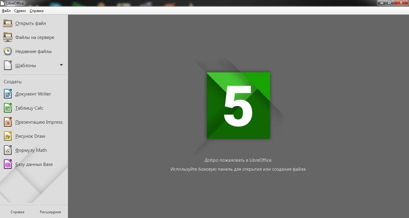Image resolution: width=409 pixels, height=218 pixels.
Task: Minimize the LibreOffice window
Action: point(381,3)
